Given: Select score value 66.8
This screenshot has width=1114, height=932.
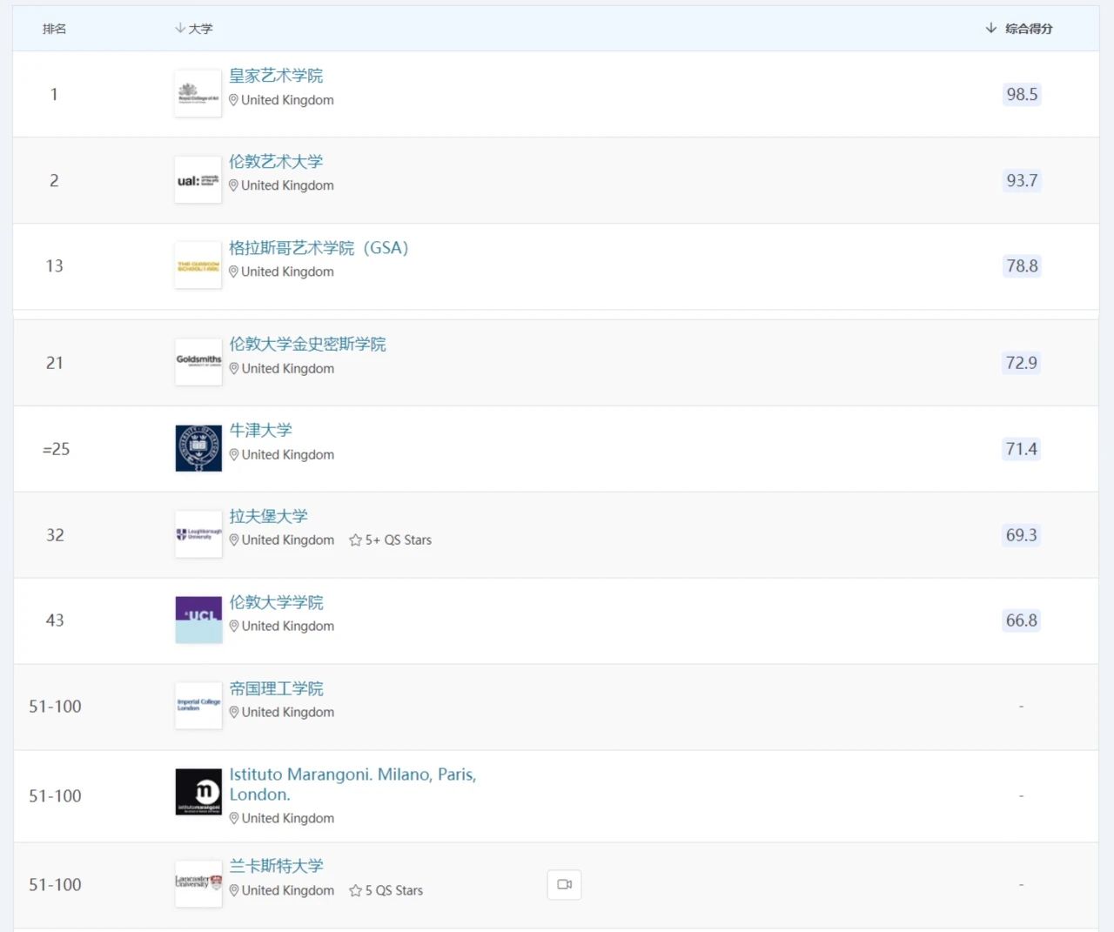Looking at the screenshot, I should coord(1022,620).
